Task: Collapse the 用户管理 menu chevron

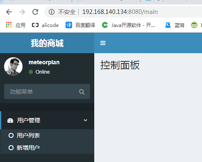Action: coord(86,120)
